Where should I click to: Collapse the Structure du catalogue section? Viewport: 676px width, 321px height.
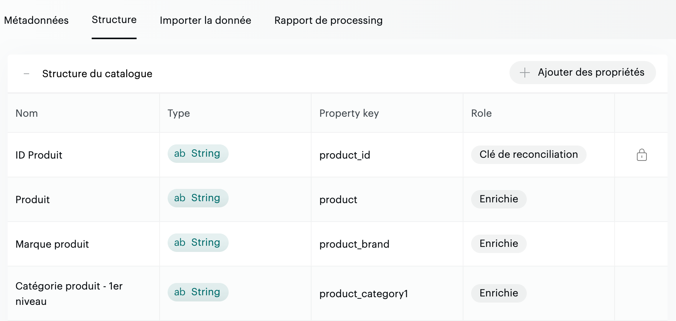point(26,74)
